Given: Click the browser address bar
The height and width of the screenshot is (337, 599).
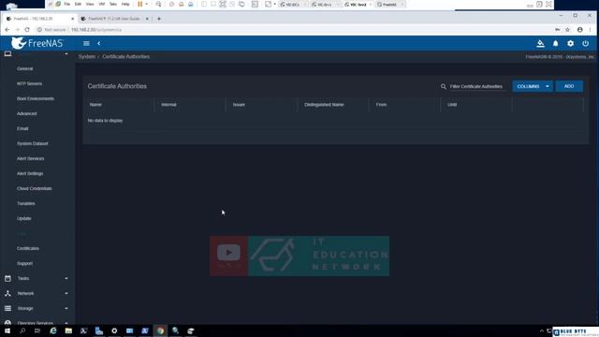Looking at the screenshot, I should 294,29.
